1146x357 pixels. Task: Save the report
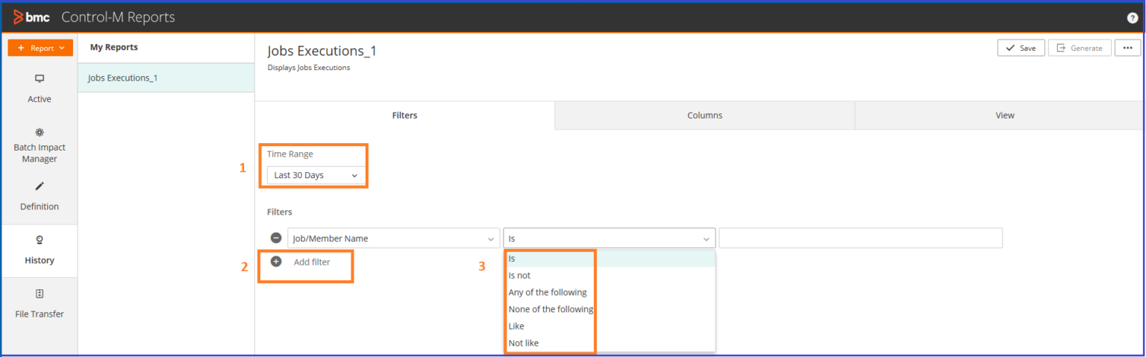click(1020, 48)
